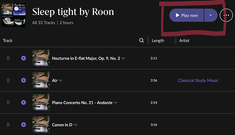Viewport: 235px width, 135px height.
Task: Open the Classical Study Music artist link
Action: (198, 80)
